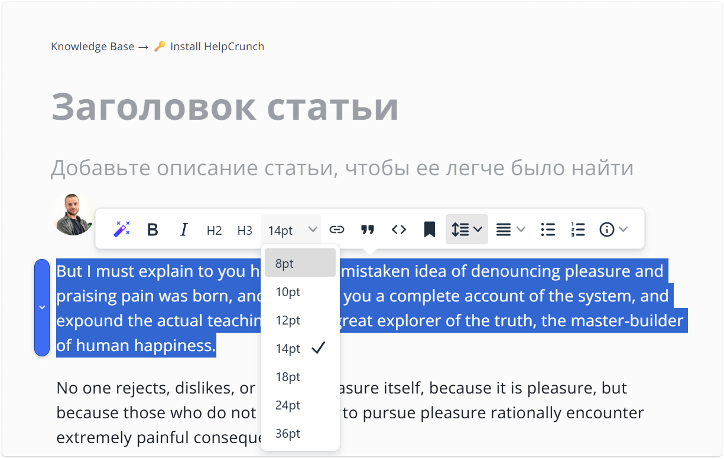Expand the chevron next to the info icon
Image resolution: width=724 pixels, height=459 pixels.
623,229
